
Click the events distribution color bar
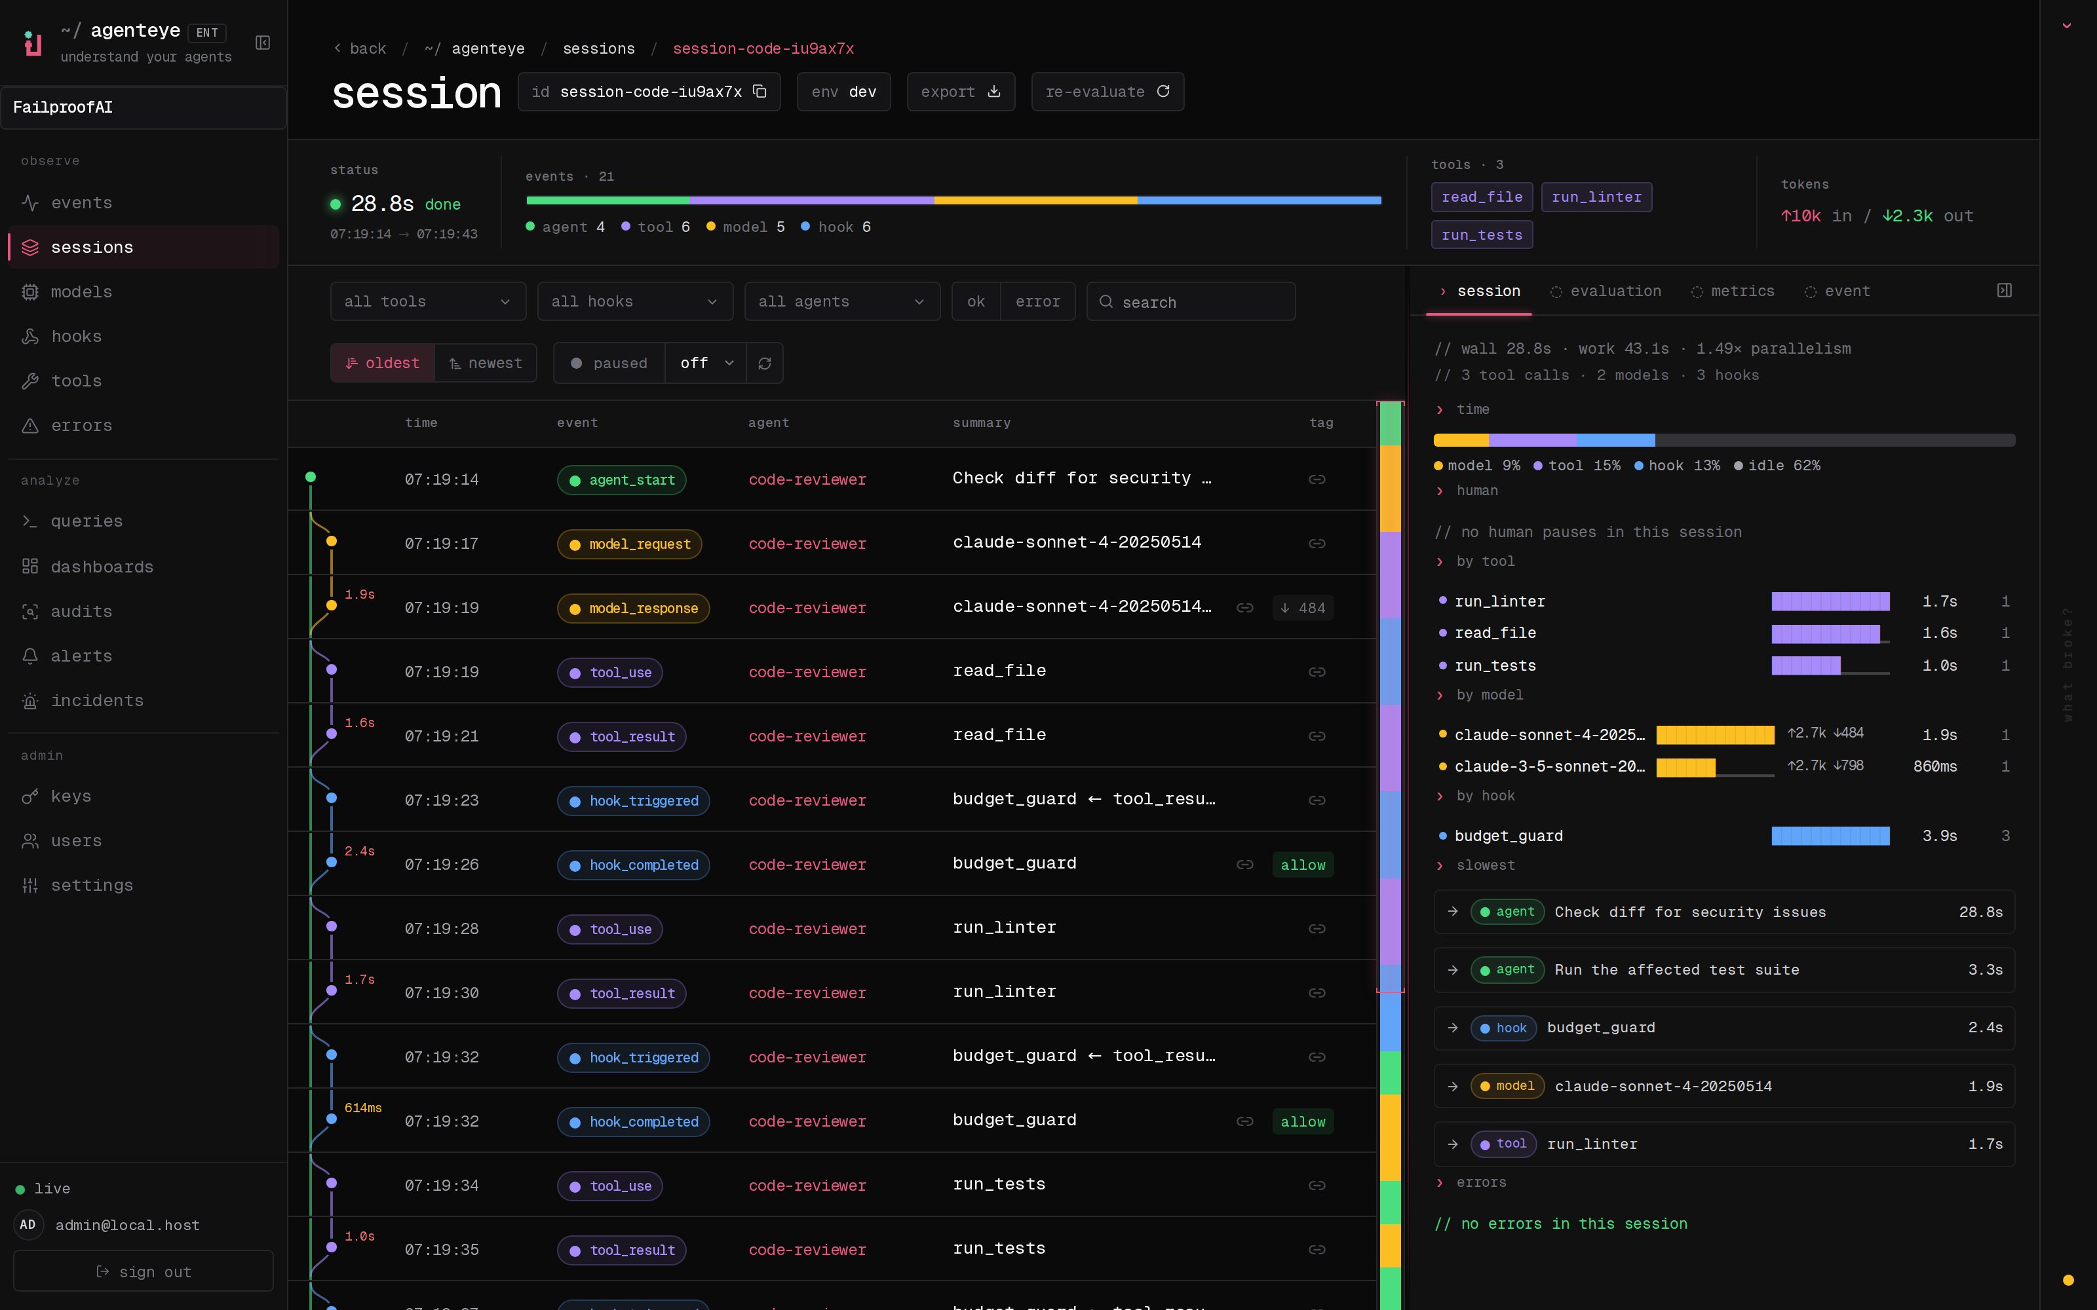pos(953,201)
